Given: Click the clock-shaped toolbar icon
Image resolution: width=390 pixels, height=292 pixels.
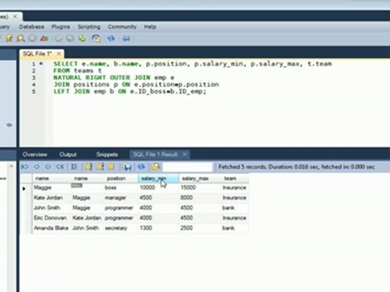Looking at the screenshot, I should click(x=97, y=39).
